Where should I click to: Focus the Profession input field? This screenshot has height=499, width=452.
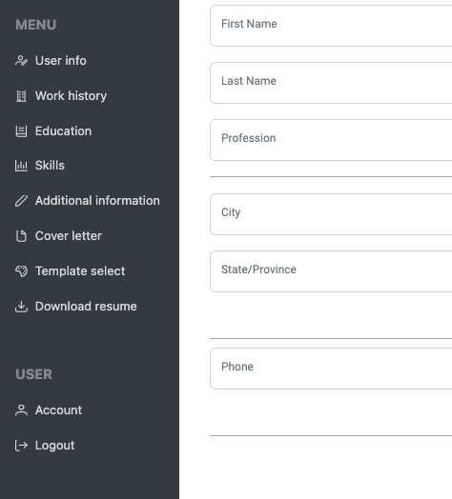click(x=331, y=140)
